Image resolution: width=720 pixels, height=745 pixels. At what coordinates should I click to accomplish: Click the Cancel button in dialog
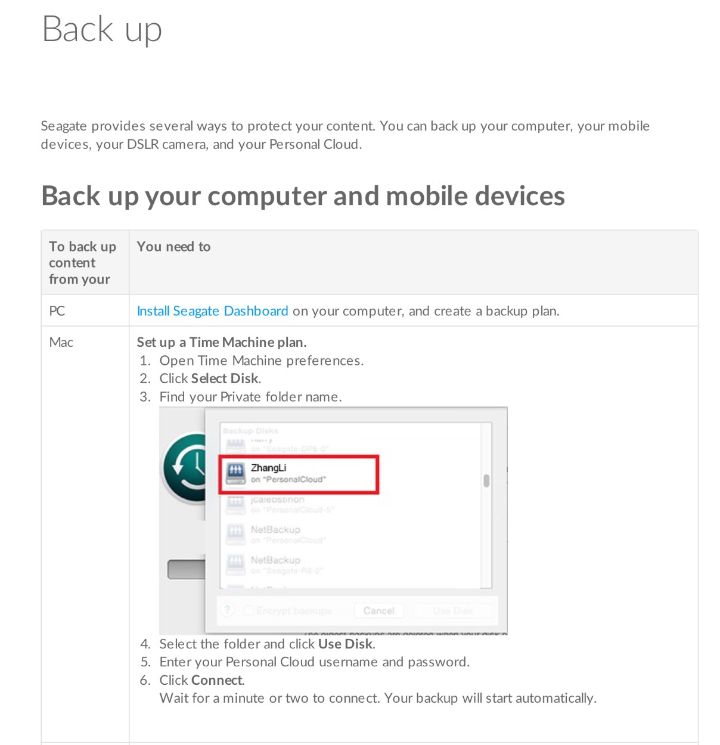point(378,610)
